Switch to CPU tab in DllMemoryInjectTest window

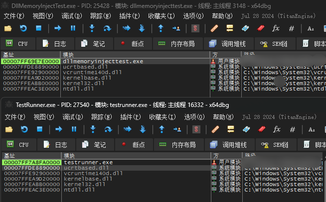click(18, 44)
